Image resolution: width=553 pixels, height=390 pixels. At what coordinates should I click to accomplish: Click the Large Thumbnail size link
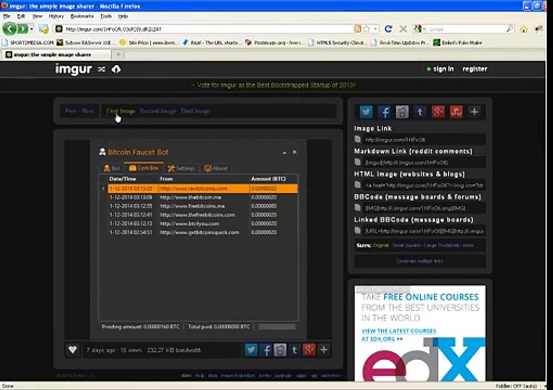pyautogui.click(x=441, y=245)
